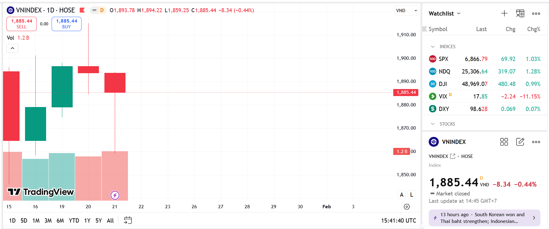Screen dimensions: 549x229
Task: Switch to the 1Y range tab
Action: pyautogui.click(x=87, y=220)
